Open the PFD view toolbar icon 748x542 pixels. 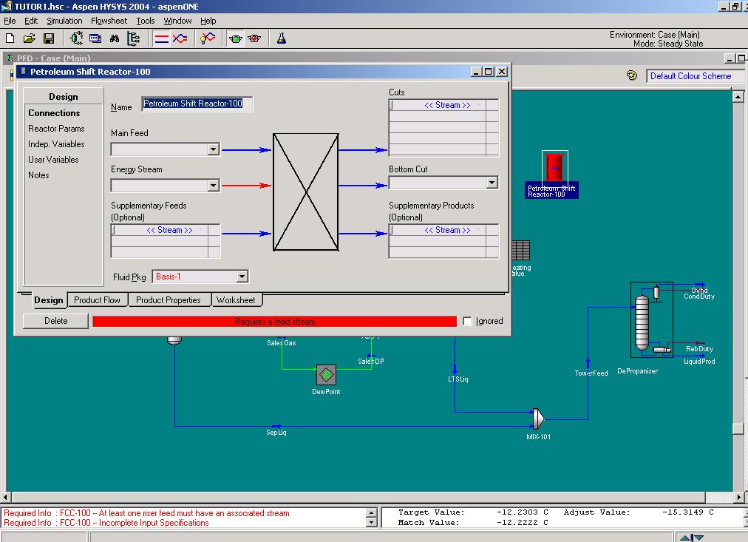point(76,38)
